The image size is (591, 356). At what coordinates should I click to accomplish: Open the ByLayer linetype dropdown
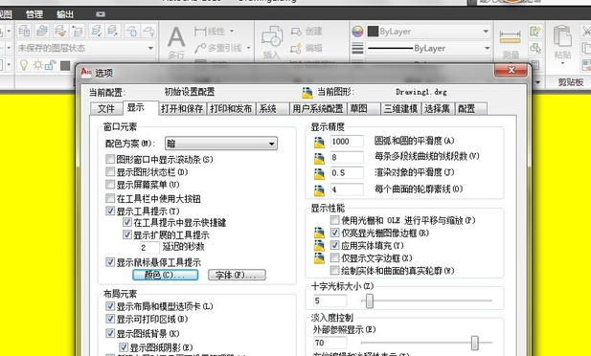click(x=428, y=48)
